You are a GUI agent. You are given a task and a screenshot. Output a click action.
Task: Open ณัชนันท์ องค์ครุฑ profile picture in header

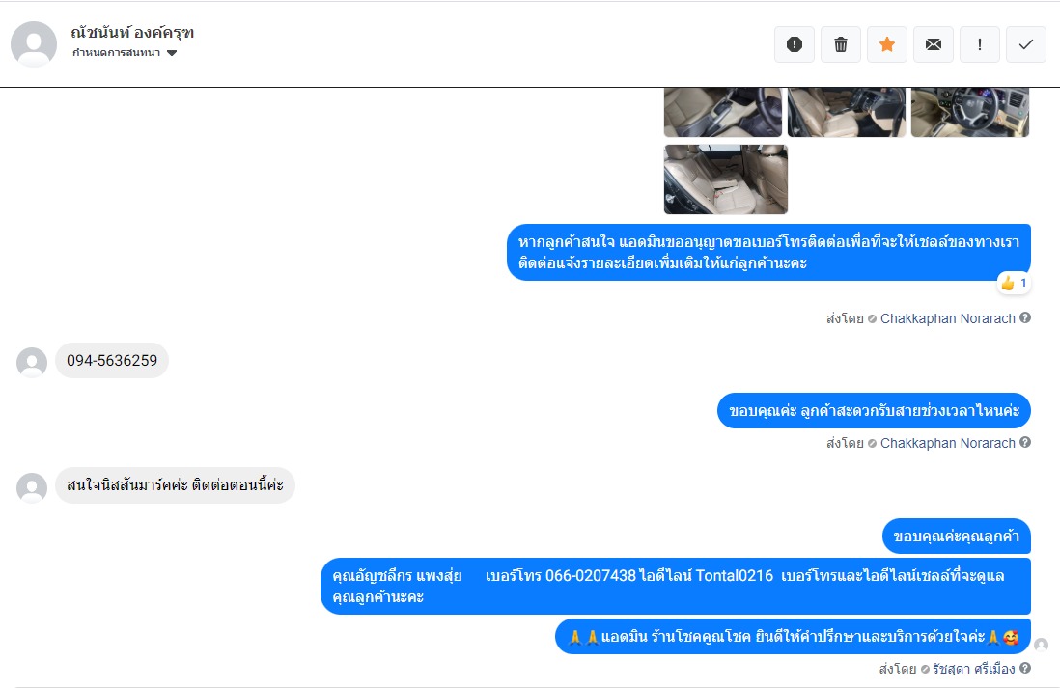click(x=34, y=44)
